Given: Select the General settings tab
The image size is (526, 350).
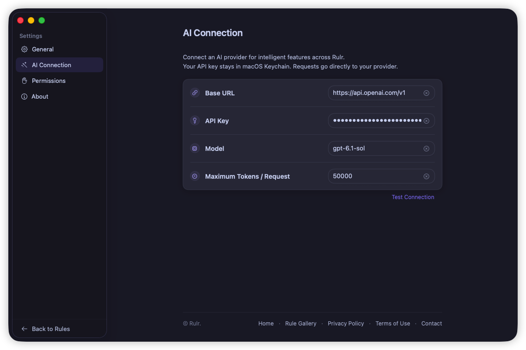Looking at the screenshot, I should point(59,50).
